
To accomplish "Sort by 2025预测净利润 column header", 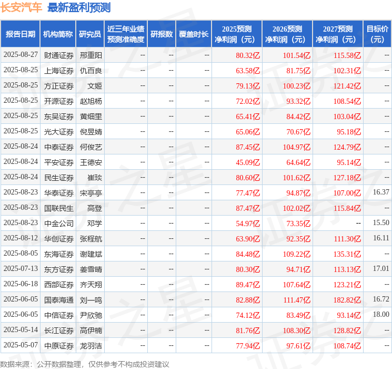I will click(236, 34).
